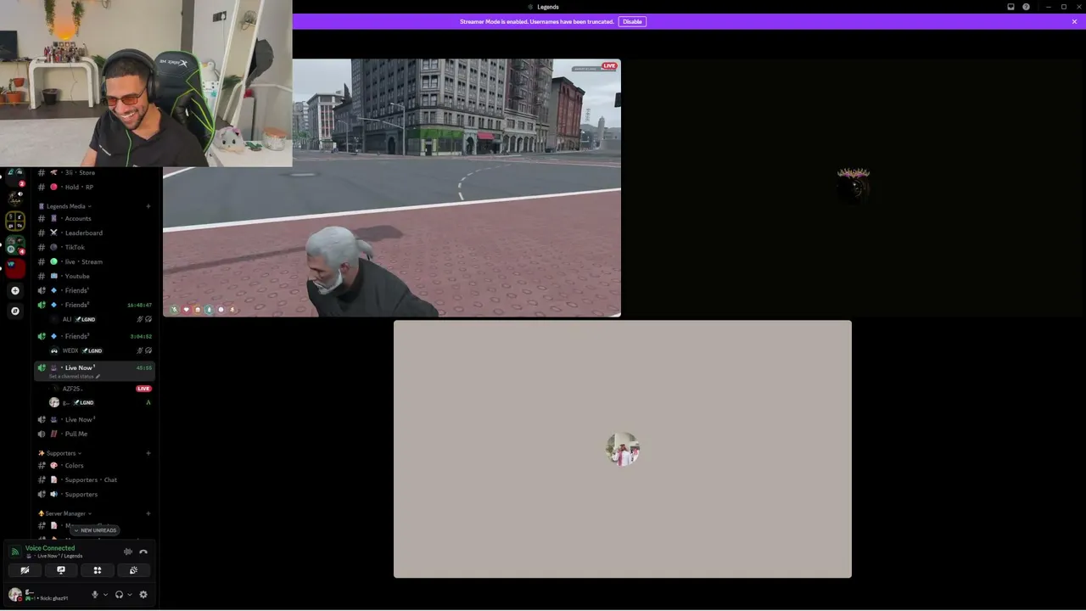Create a channel in Server Manager
The height and width of the screenshot is (611, 1086).
(x=148, y=513)
